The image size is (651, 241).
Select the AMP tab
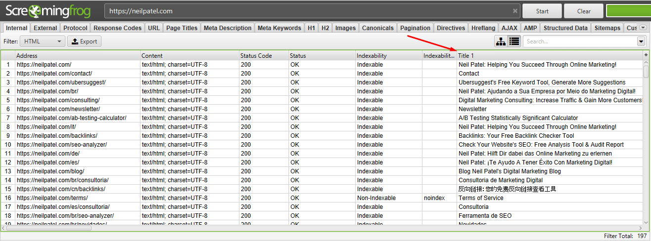(x=530, y=28)
